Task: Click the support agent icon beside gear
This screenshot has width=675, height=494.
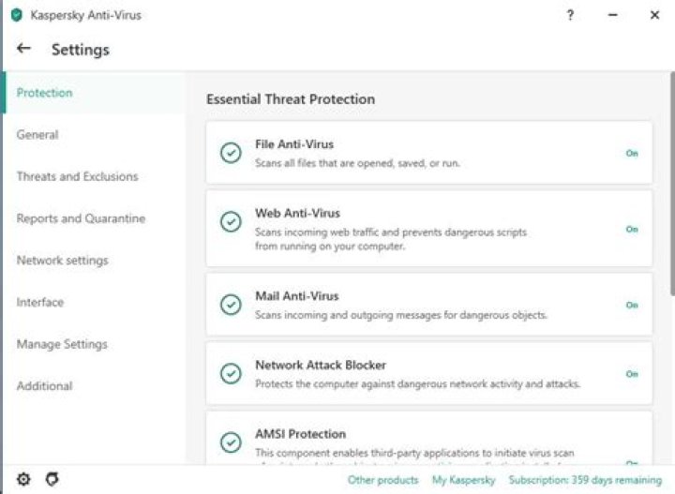Action: [x=52, y=479]
